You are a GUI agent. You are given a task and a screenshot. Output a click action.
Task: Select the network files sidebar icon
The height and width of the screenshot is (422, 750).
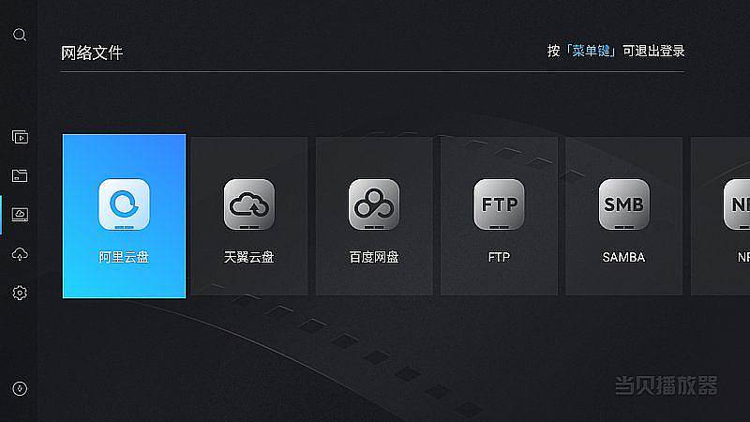point(20,215)
